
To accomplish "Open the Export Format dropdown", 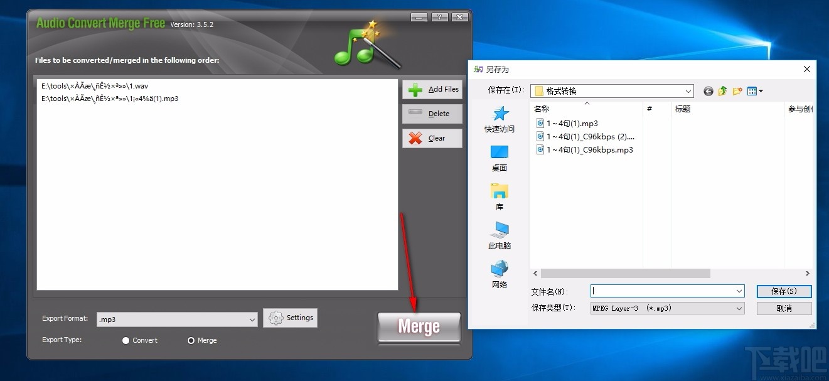I will tap(251, 319).
